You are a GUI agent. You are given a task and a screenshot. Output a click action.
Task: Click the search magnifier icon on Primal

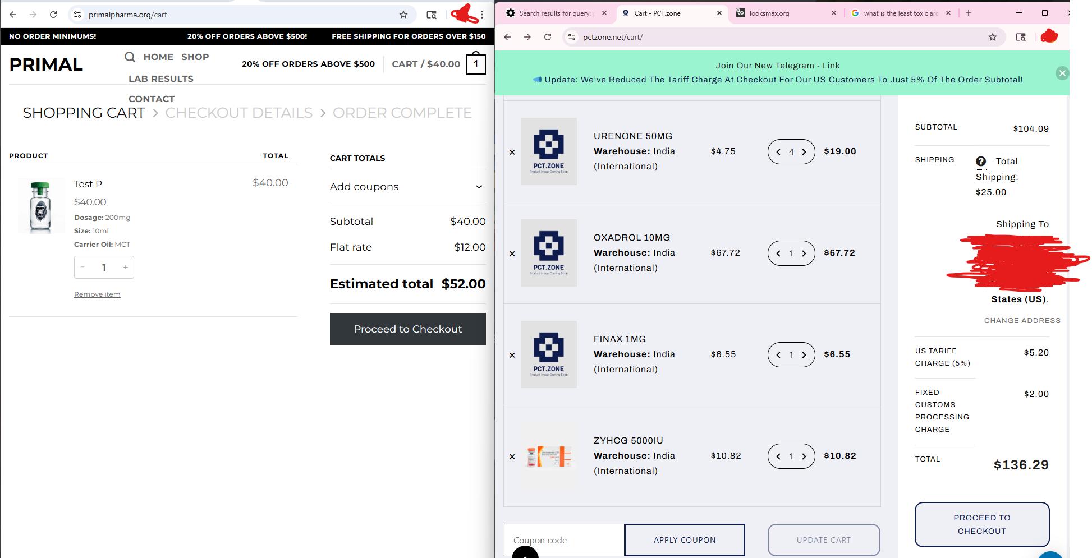click(130, 57)
